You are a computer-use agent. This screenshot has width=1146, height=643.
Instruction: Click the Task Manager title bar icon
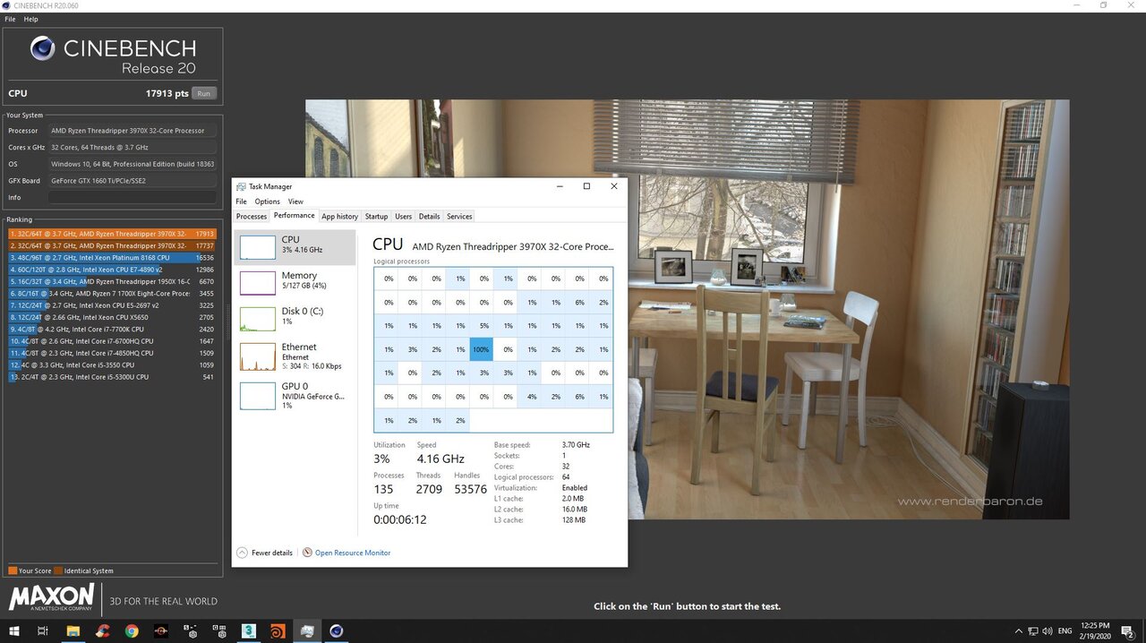tap(240, 186)
